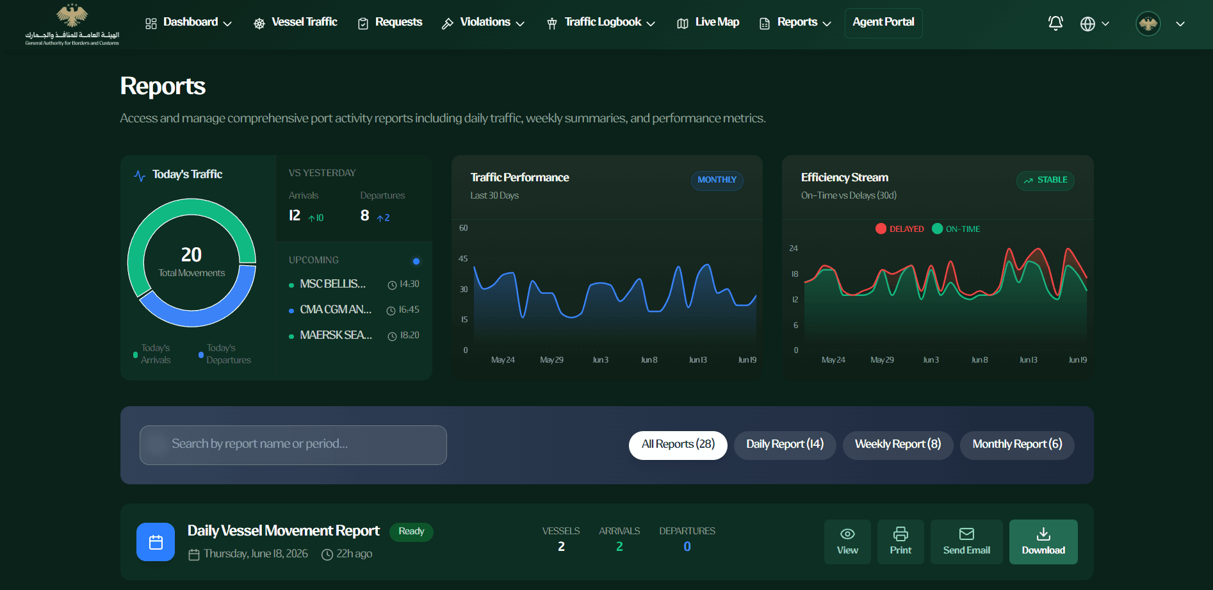Select the All Reports (28) filter

678,445
